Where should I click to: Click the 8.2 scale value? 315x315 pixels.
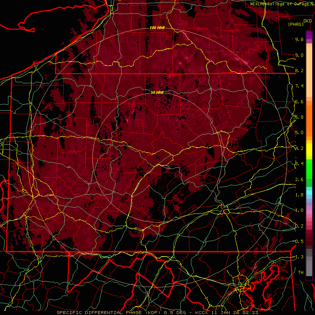(299, 70)
